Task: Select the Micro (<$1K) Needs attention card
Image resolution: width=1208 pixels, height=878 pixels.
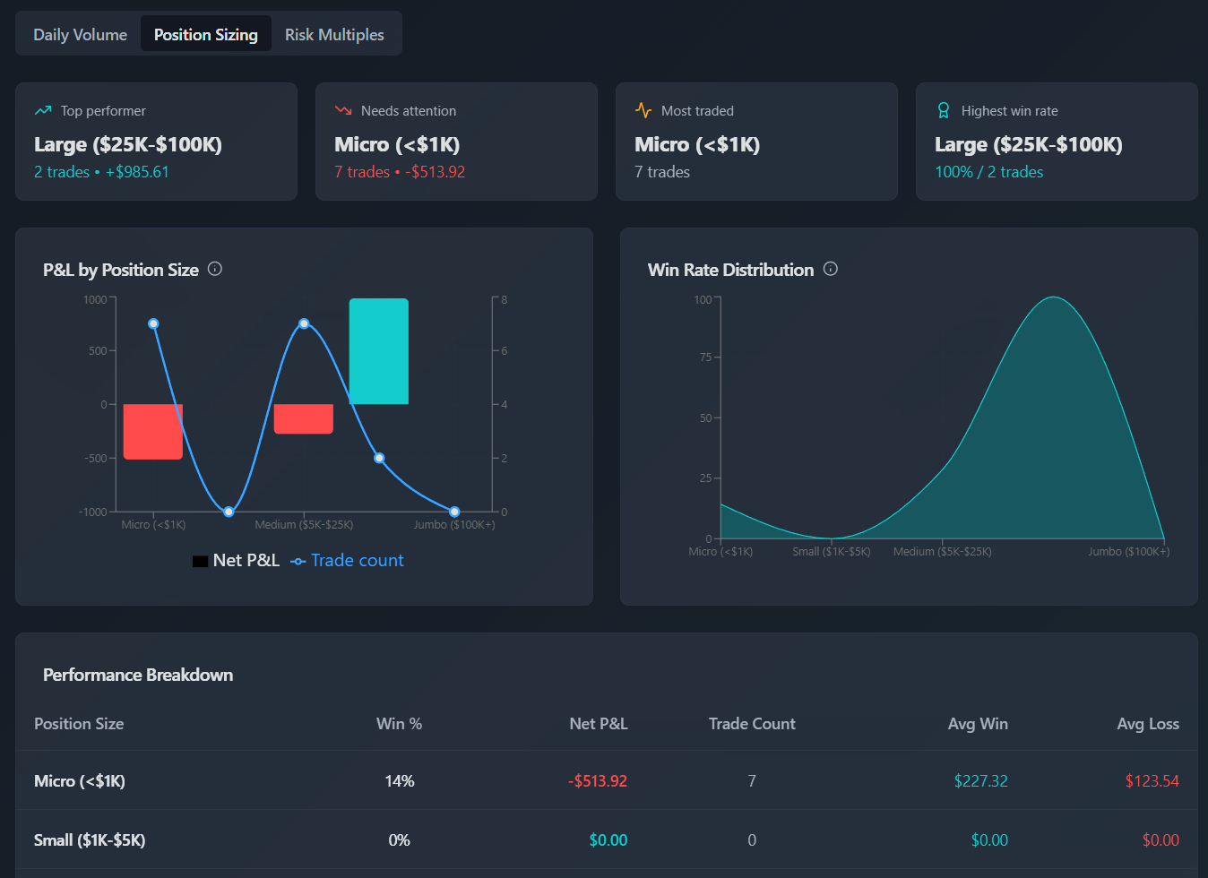Action: pos(456,141)
